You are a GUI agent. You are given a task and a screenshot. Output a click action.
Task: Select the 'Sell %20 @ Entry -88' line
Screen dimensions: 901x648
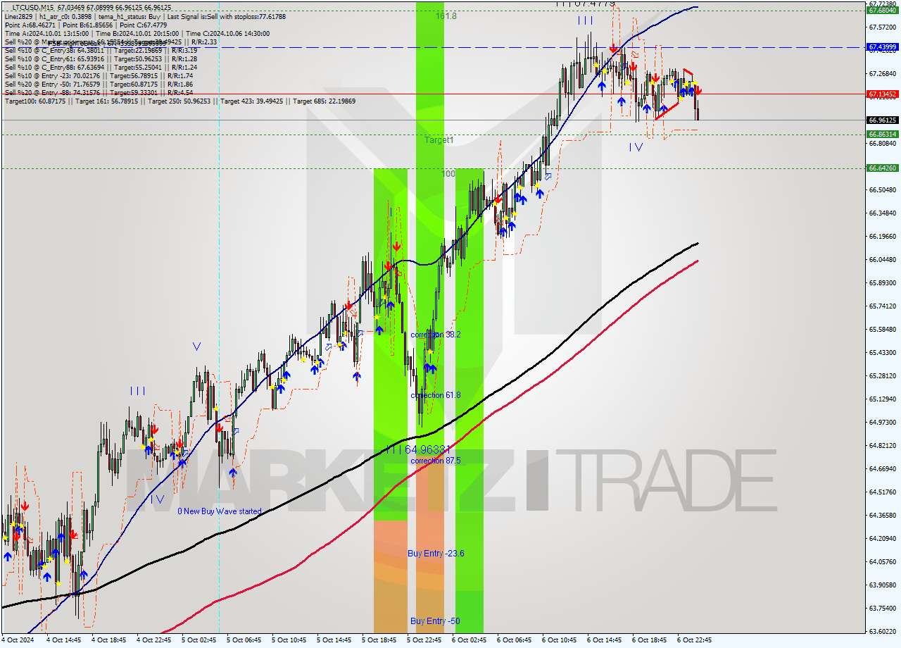[99, 92]
